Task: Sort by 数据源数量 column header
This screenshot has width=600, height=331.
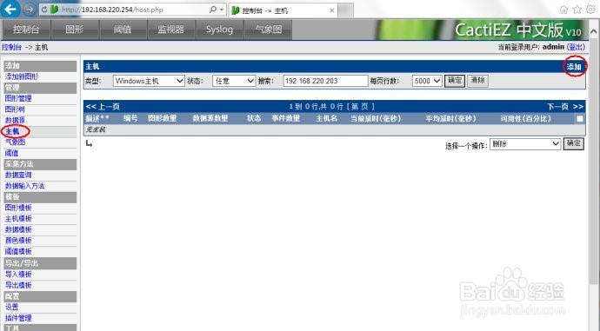Action: (210, 118)
